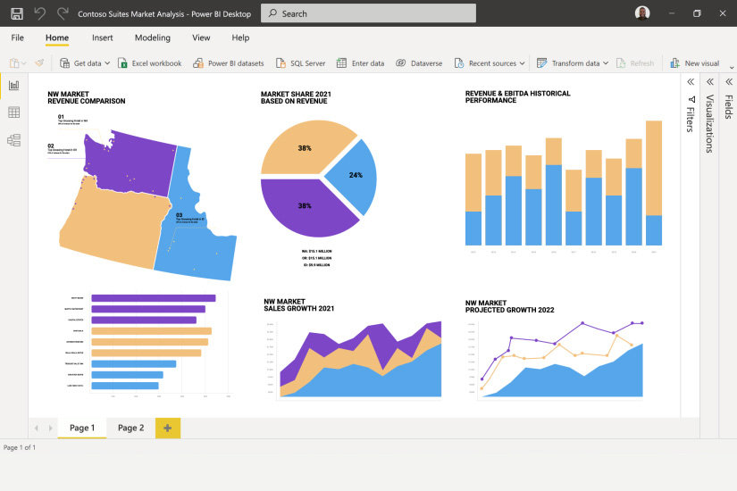Open the Model view icon
The image size is (737, 491).
point(13,140)
